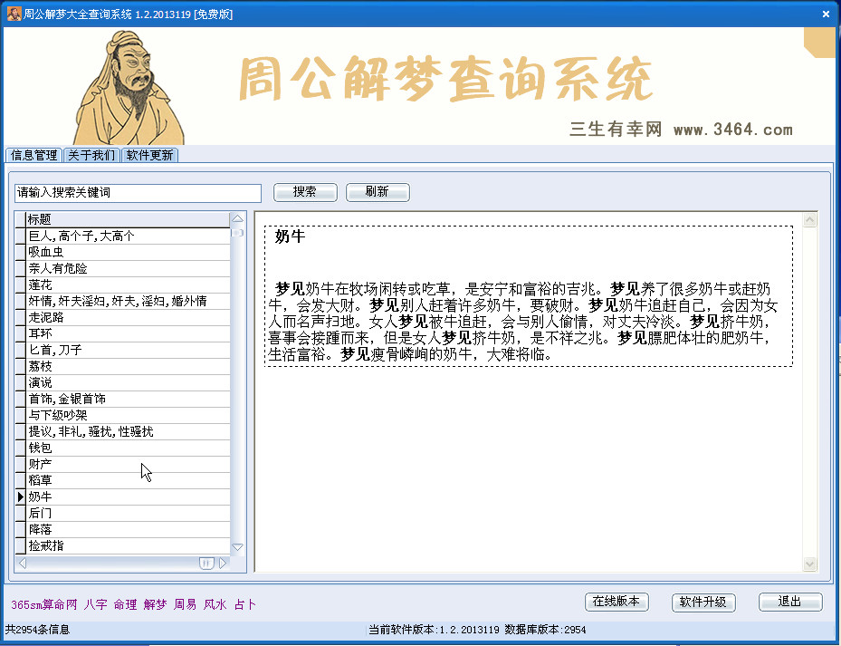Click the 刷新 button
Screen dimensions: 841x646
coord(377,192)
